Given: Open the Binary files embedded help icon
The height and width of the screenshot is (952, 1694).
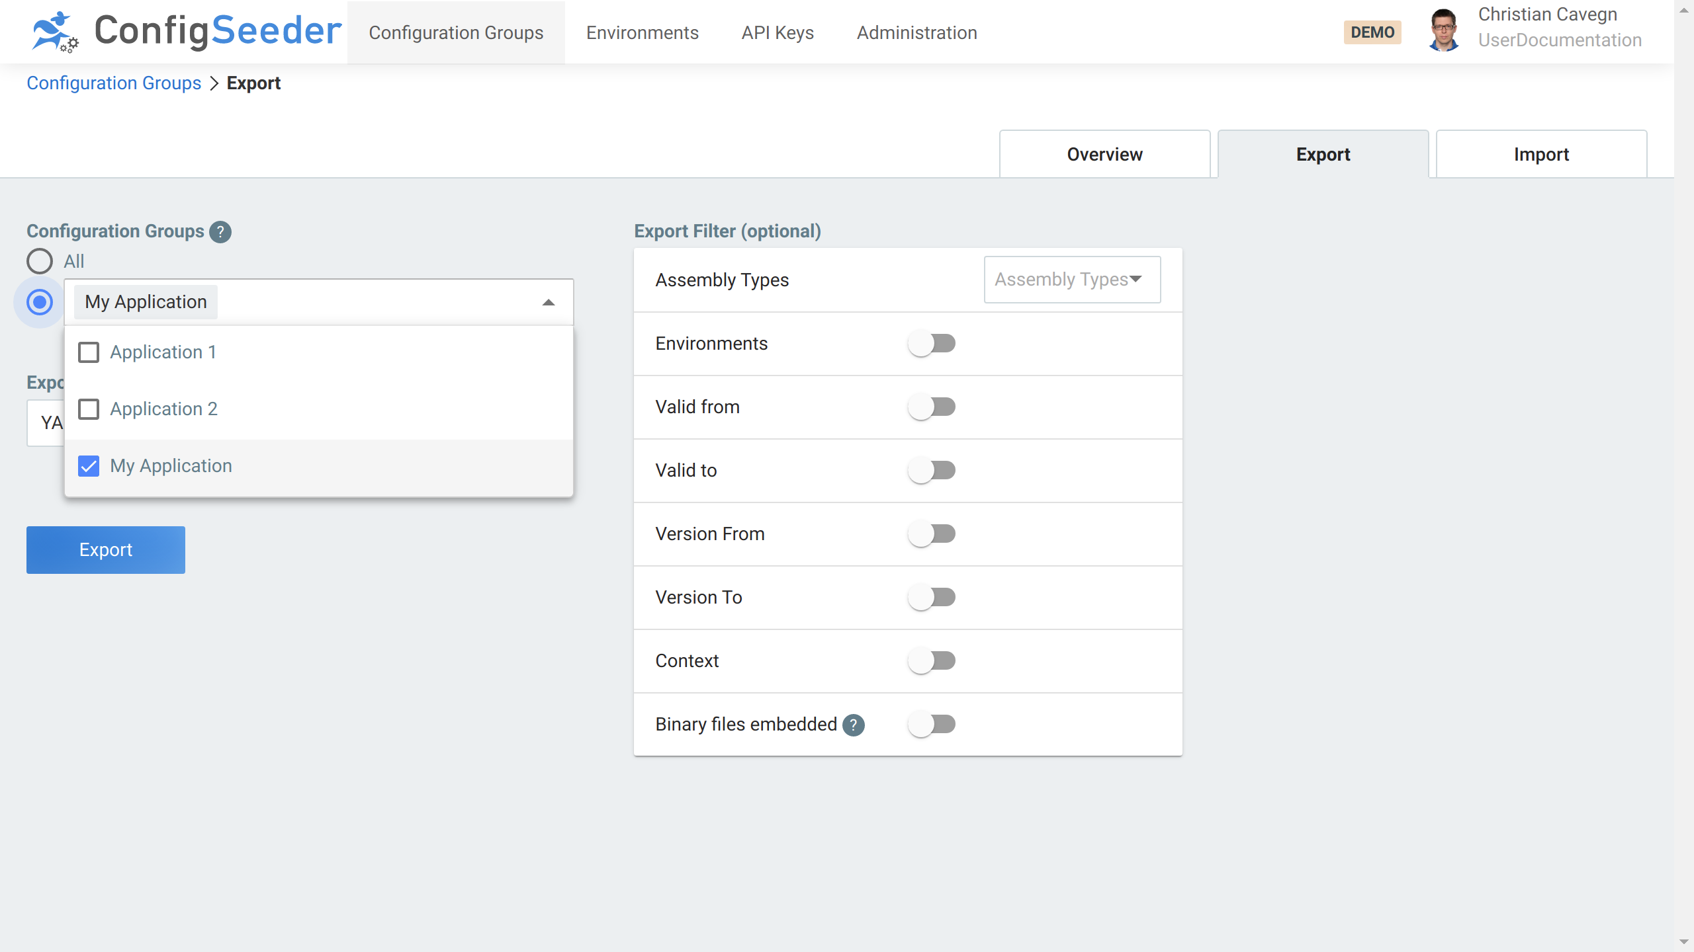Looking at the screenshot, I should click(x=854, y=725).
